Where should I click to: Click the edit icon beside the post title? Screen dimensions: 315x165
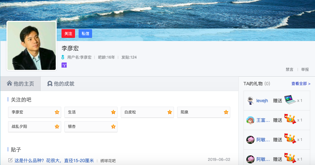click(x=10, y=160)
